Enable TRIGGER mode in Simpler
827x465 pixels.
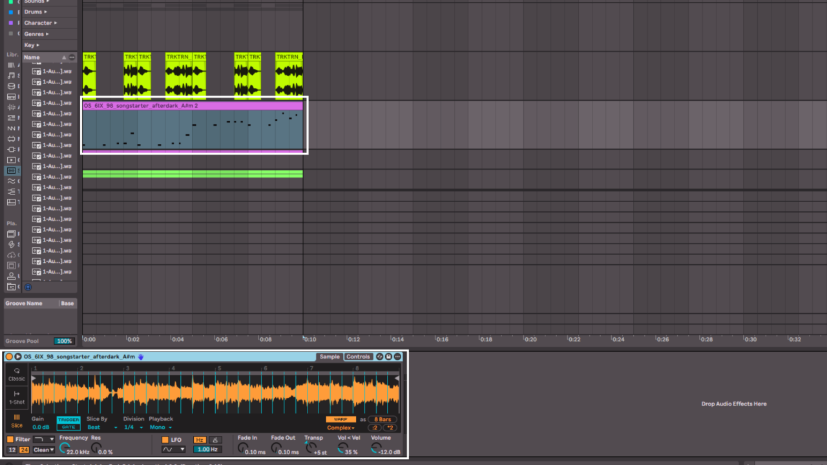[68, 420]
